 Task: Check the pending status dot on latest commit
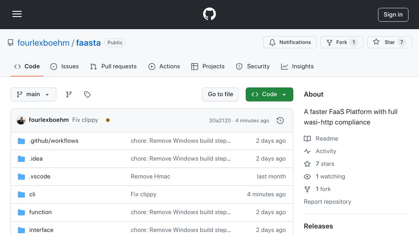point(108,120)
